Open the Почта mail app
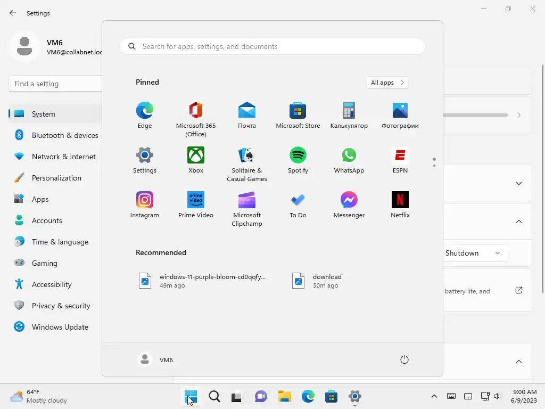Screen dimensions: 545x409 click(x=247, y=116)
